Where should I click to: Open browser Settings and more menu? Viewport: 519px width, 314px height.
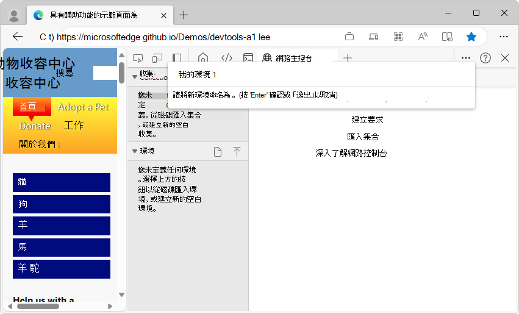pos(503,37)
